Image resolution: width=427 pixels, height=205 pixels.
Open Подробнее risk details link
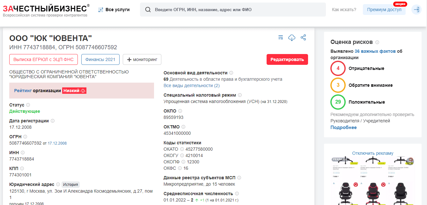pyautogui.click(x=343, y=127)
